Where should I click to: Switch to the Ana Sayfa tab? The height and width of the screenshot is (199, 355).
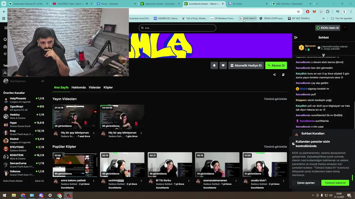(61, 87)
